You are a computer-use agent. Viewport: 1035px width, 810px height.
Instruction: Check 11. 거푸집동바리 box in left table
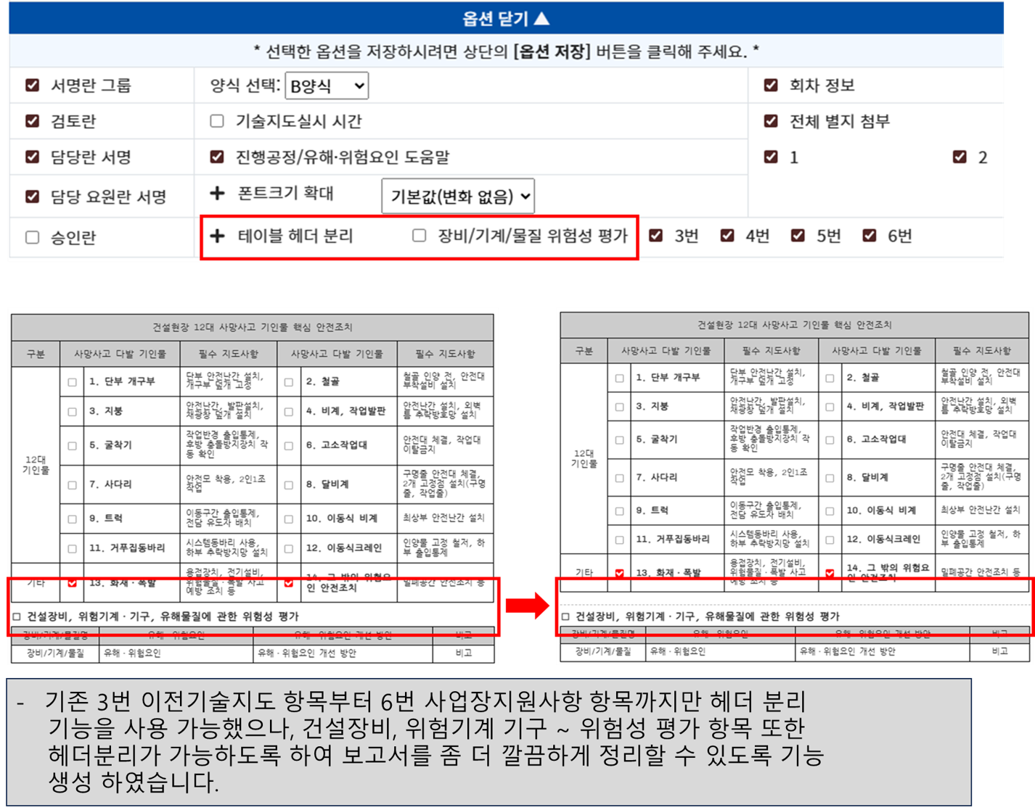tap(72, 548)
